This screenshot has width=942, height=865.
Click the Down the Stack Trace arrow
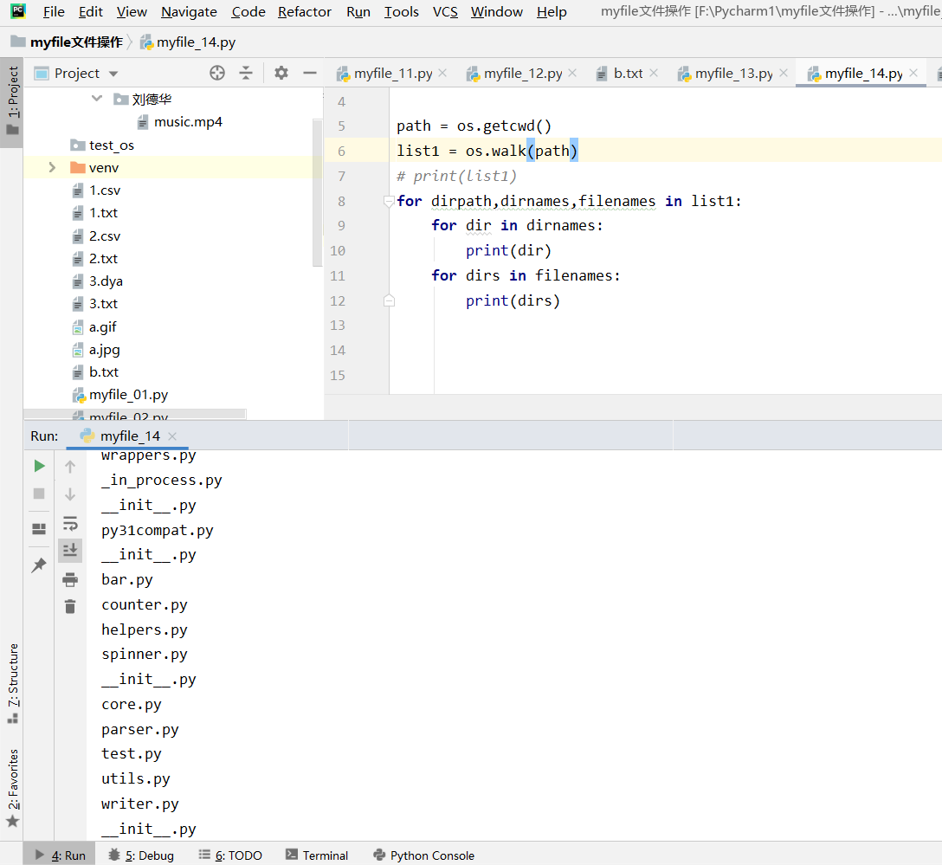click(70, 494)
